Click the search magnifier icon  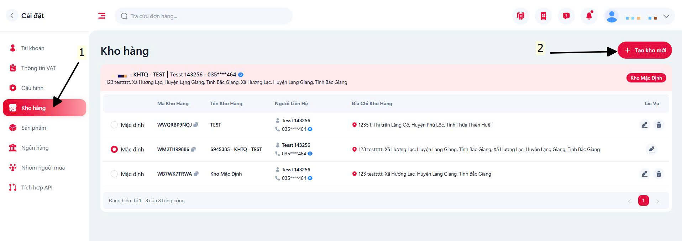(124, 16)
